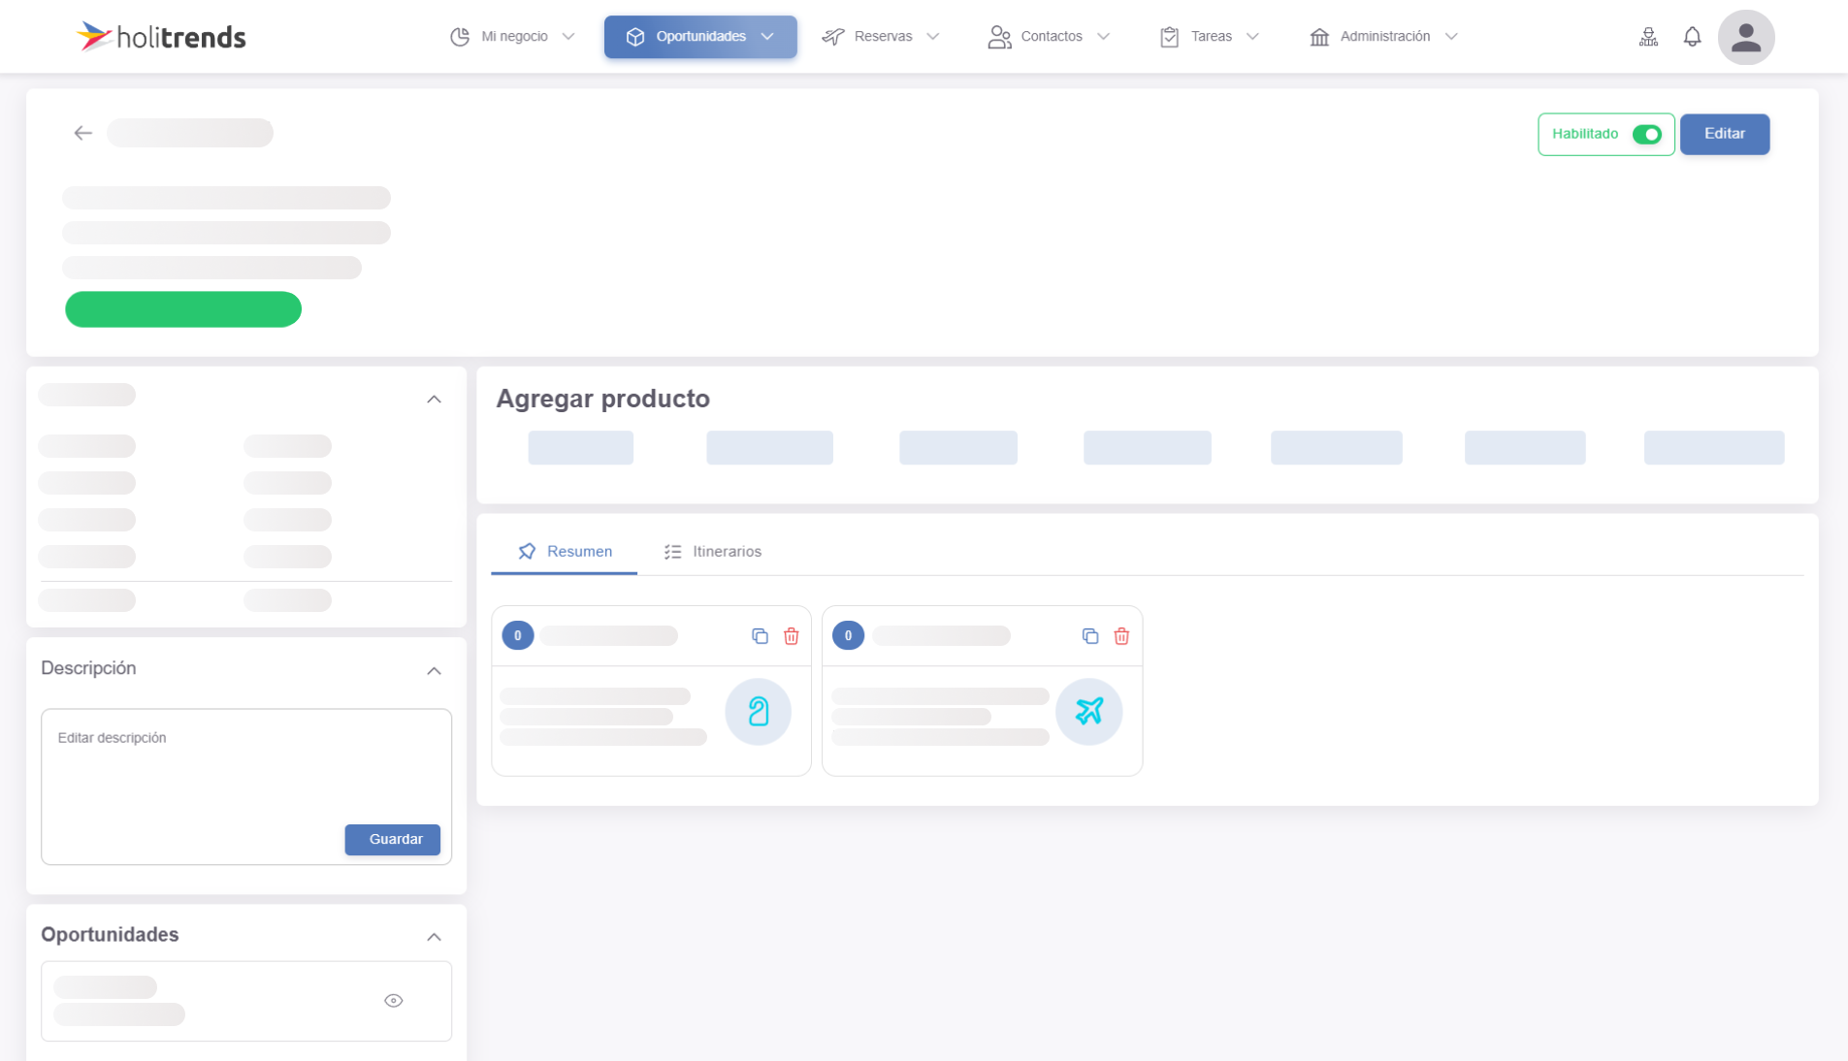The image size is (1848, 1061).
Task: Click the Itinerarios checklist icon
Action: tap(672, 552)
